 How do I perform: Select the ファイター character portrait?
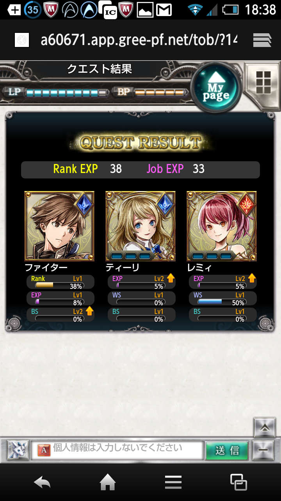(59, 226)
